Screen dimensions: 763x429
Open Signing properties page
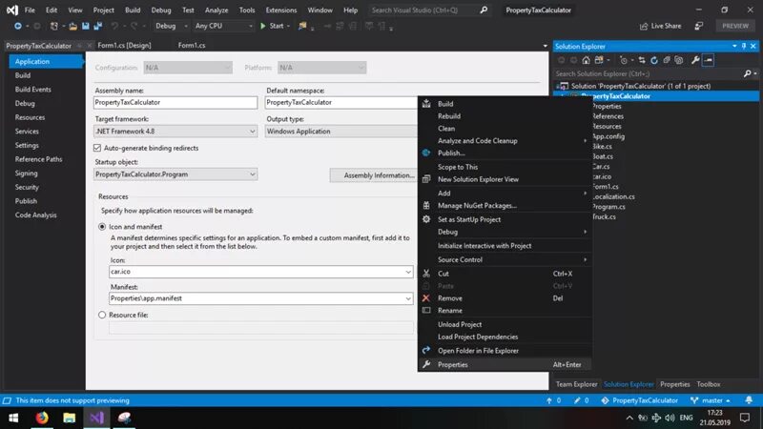[27, 174]
